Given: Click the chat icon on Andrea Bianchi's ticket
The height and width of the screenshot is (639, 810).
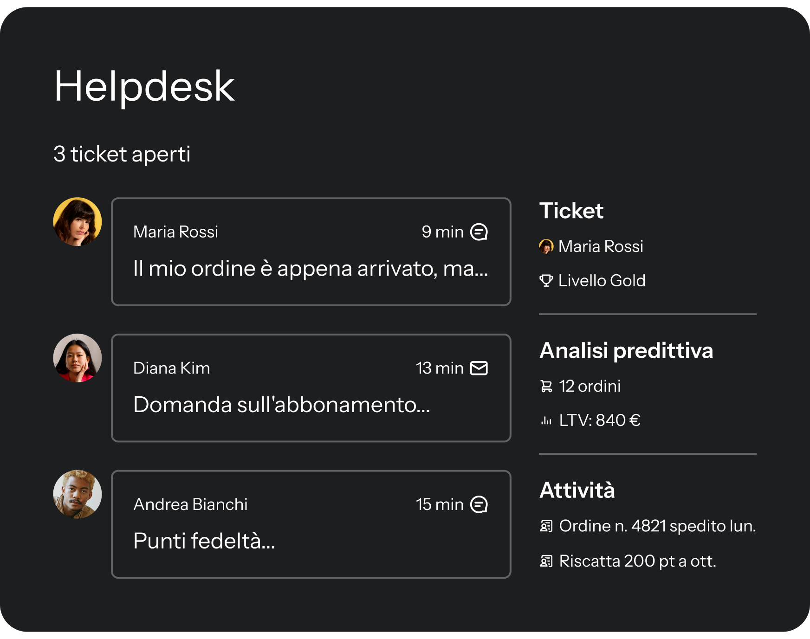Looking at the screenshot, I should click(479, 504).
